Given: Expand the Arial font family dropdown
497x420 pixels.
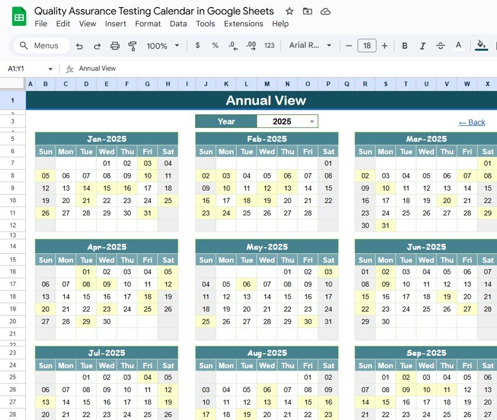Looking at the screenshot, I should [x=310, y=45].
